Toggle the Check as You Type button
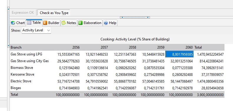The height and width of the screenshot is (111, 233). pyautogui.click(x=54, y=13)
